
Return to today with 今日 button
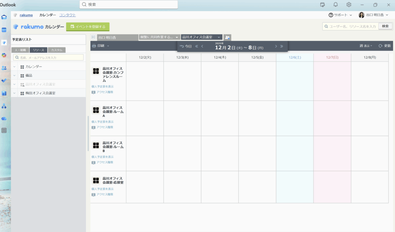pos(186,46)
